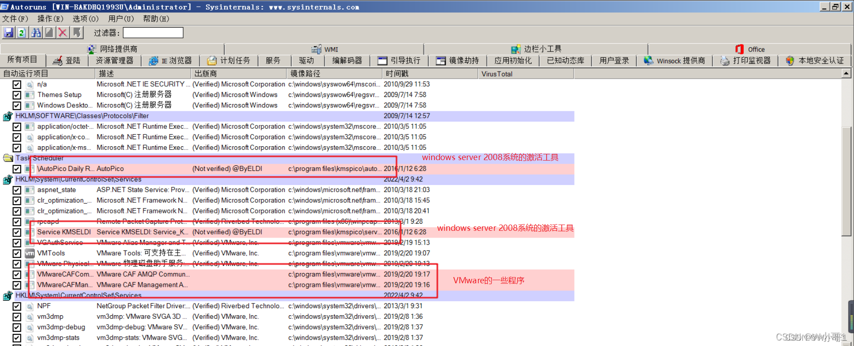Click the registry icon for Protocols\Filter key
The height and width of the screenshot is (346, 854).
click(x=8, y=116)
